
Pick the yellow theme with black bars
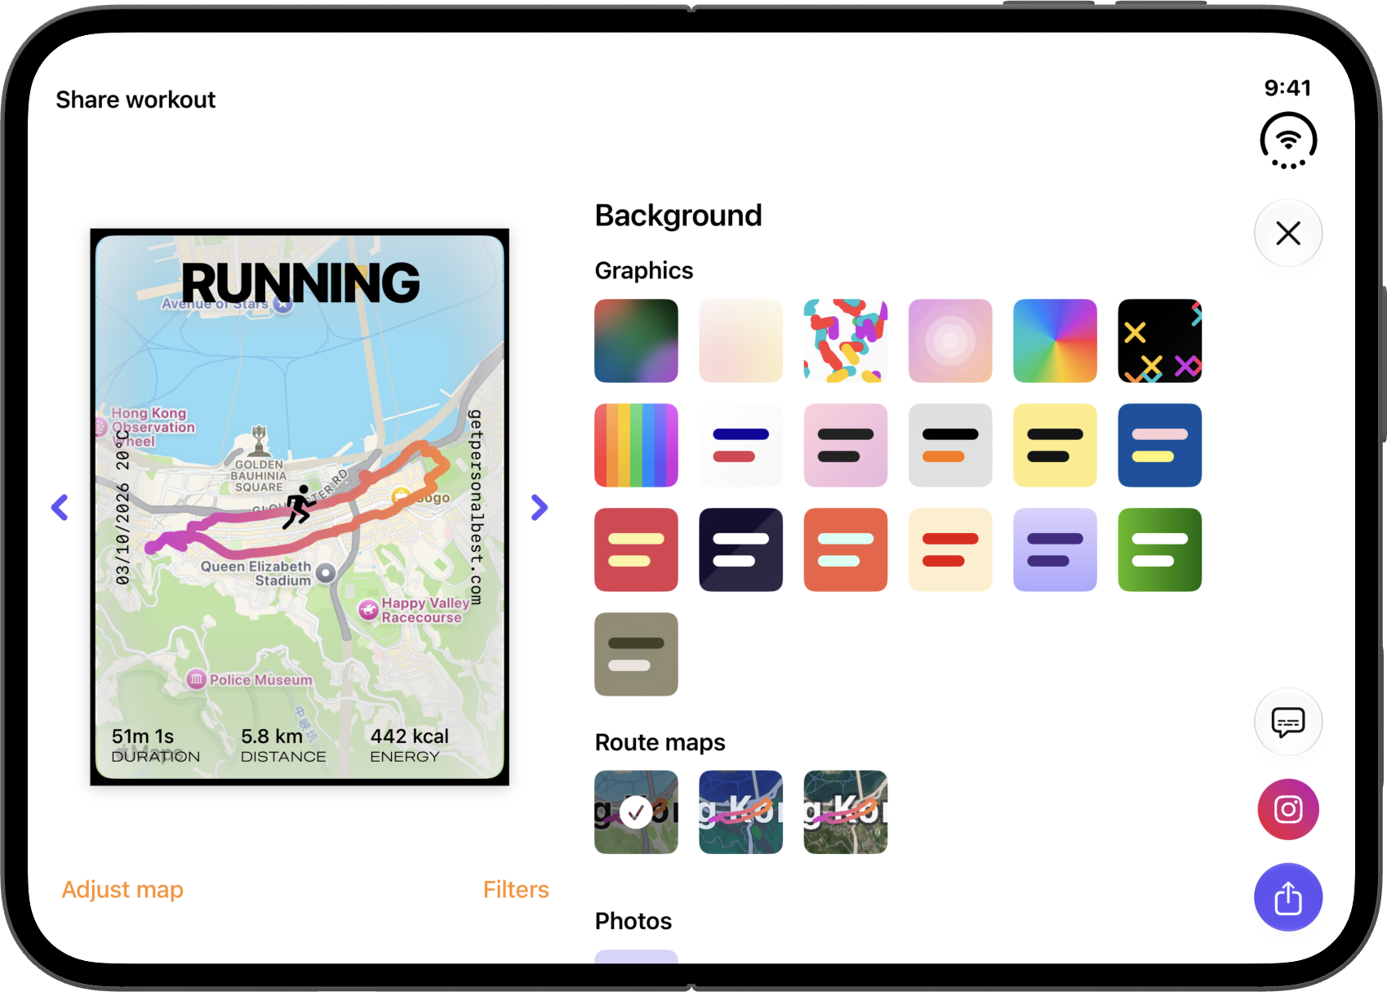point(1055,445)
